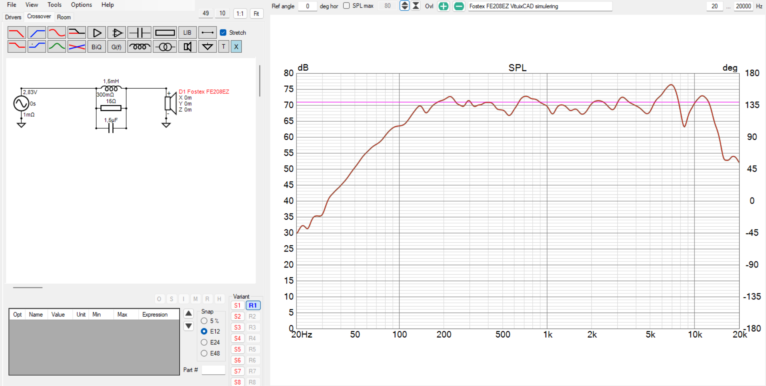Select the E24 snap radio button

pyautogui.click(x=204, y=342)
